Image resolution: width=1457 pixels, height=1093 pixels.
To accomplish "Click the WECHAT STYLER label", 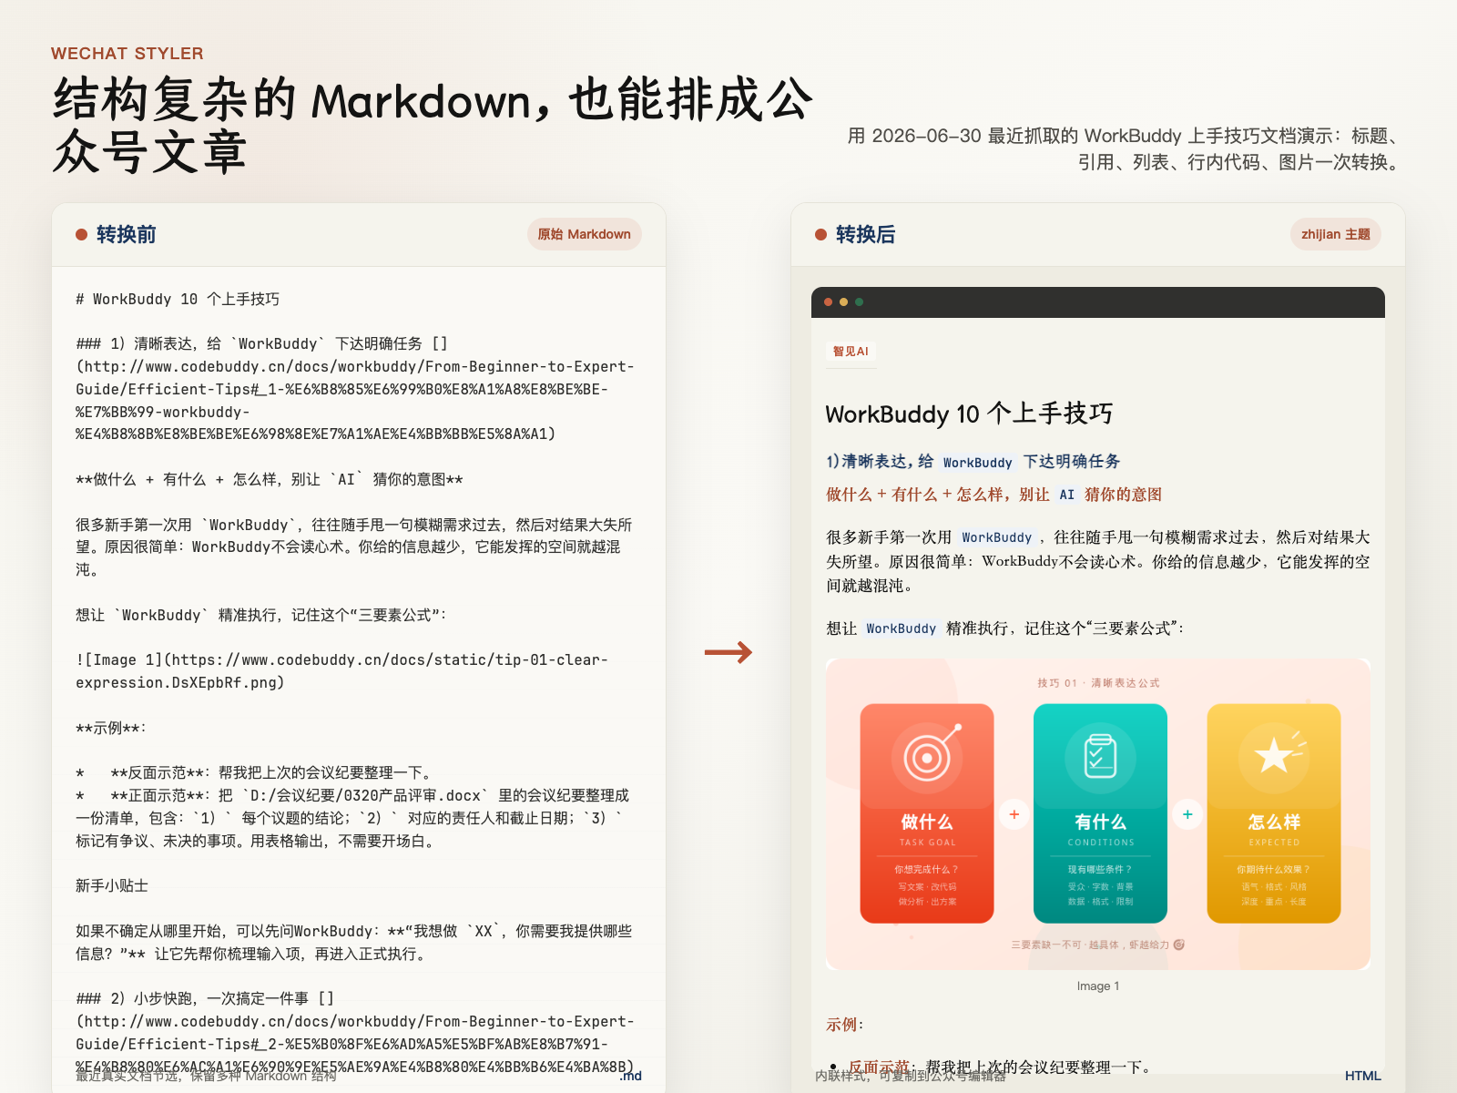I will point(127,54).
